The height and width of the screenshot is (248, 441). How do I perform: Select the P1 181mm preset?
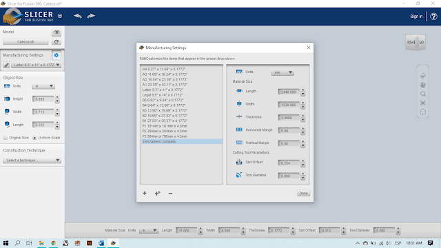181,126
